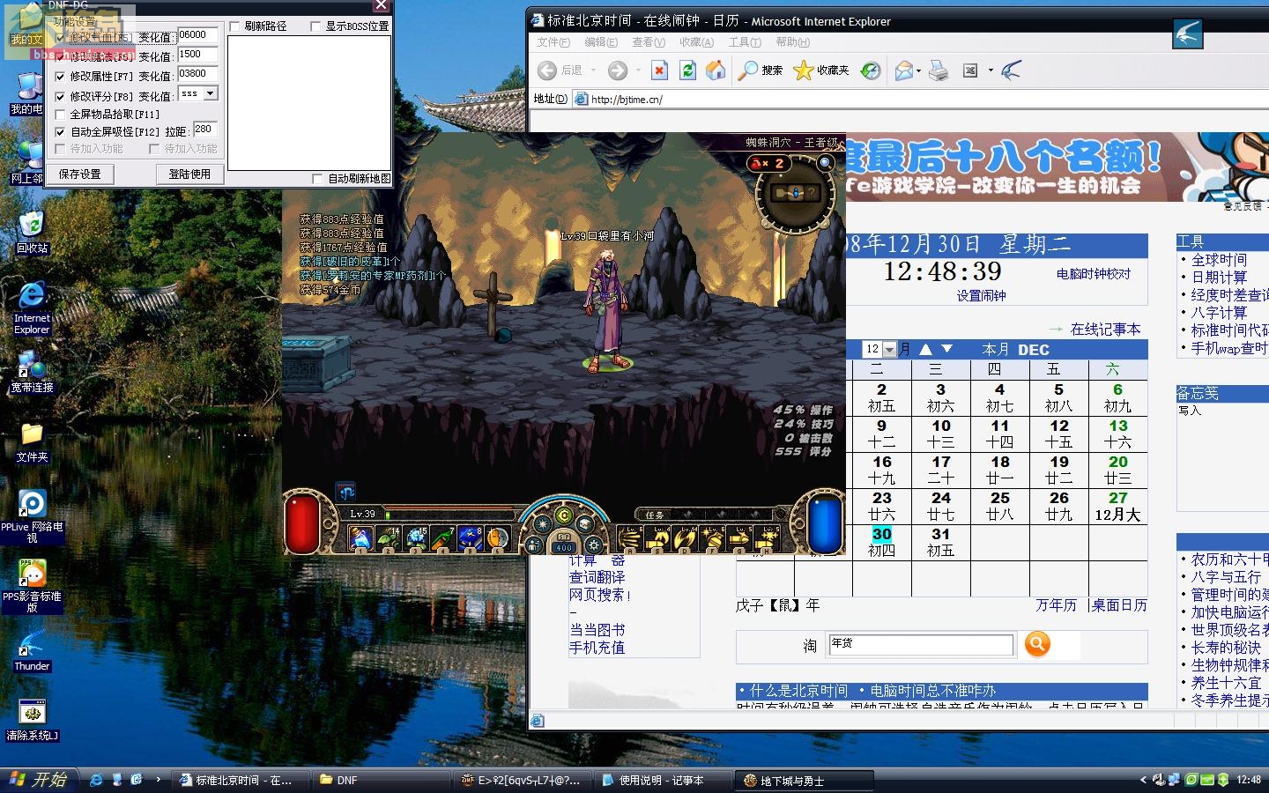Screen dimensions: 1269x793
Task: Click the IE Forward arrow button
Action: (618, 70)
